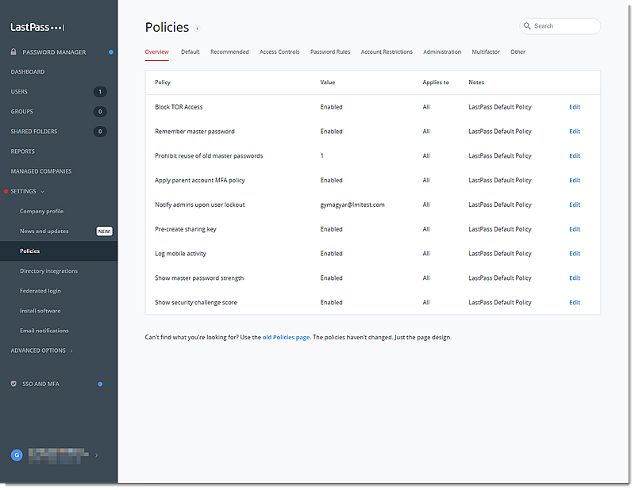
Task: Open the Password Manager section
Action: (54, 52)
